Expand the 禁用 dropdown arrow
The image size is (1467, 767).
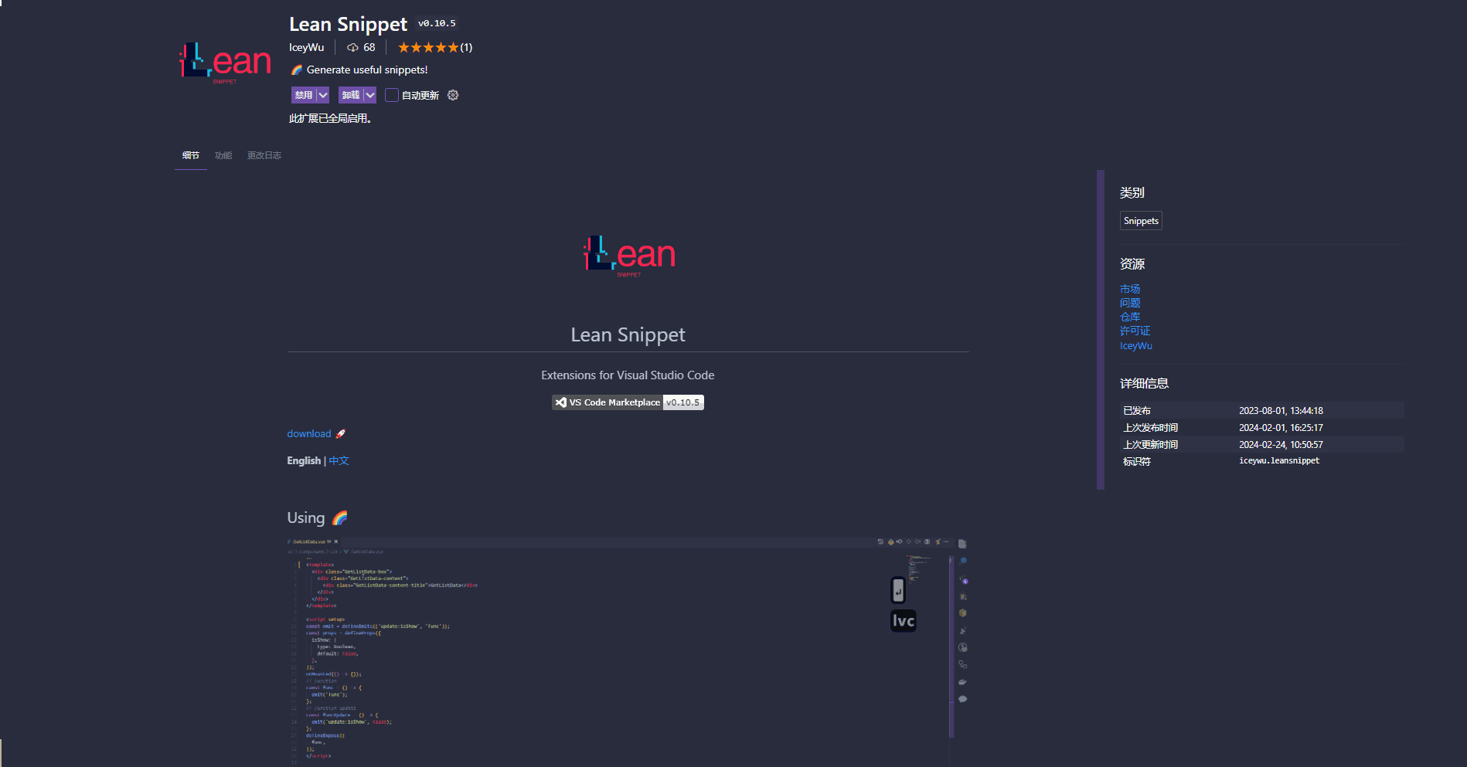pos(323,95)
